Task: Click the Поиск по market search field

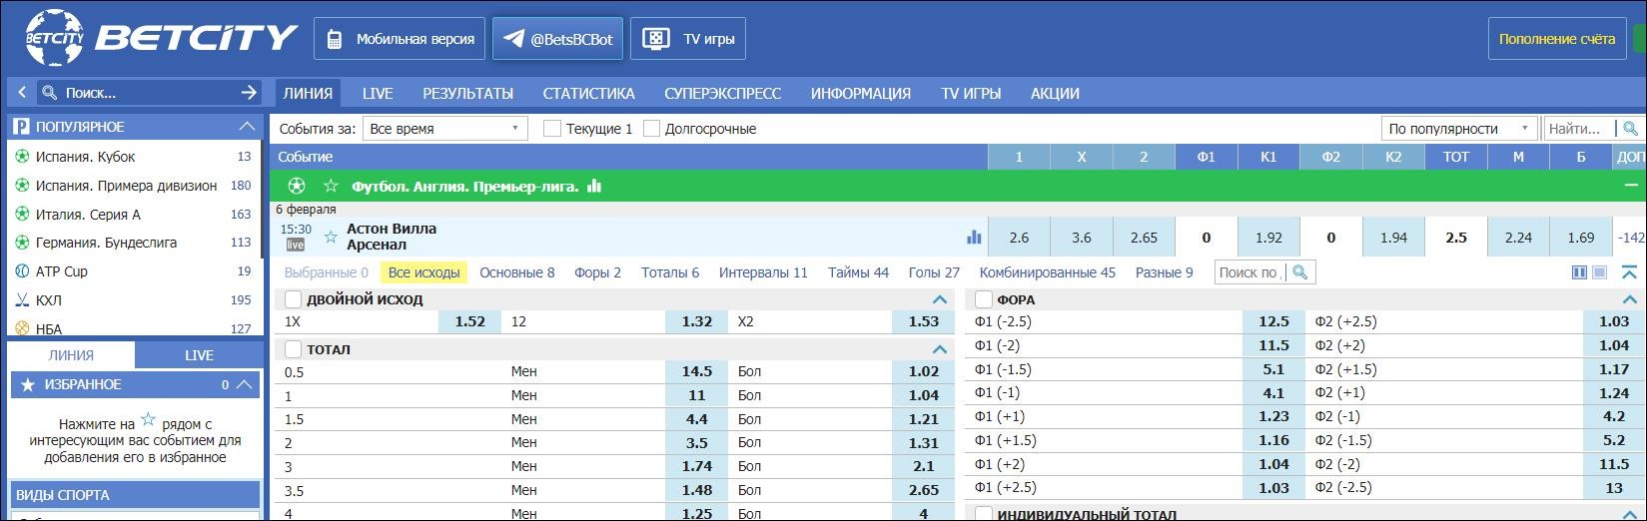Action: (x=1248, y=272)
